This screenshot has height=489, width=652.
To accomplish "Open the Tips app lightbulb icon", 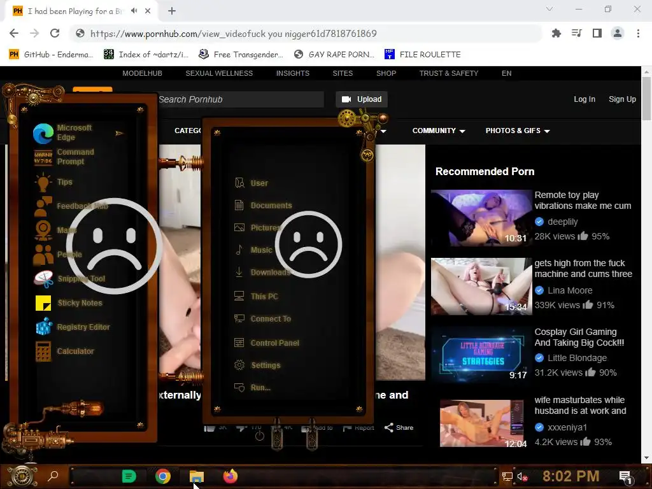I will click(43, 182).
